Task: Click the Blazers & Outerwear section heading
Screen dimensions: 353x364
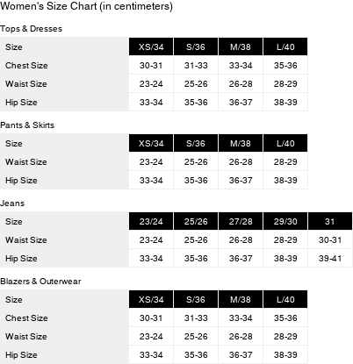Action: point(40,282)
